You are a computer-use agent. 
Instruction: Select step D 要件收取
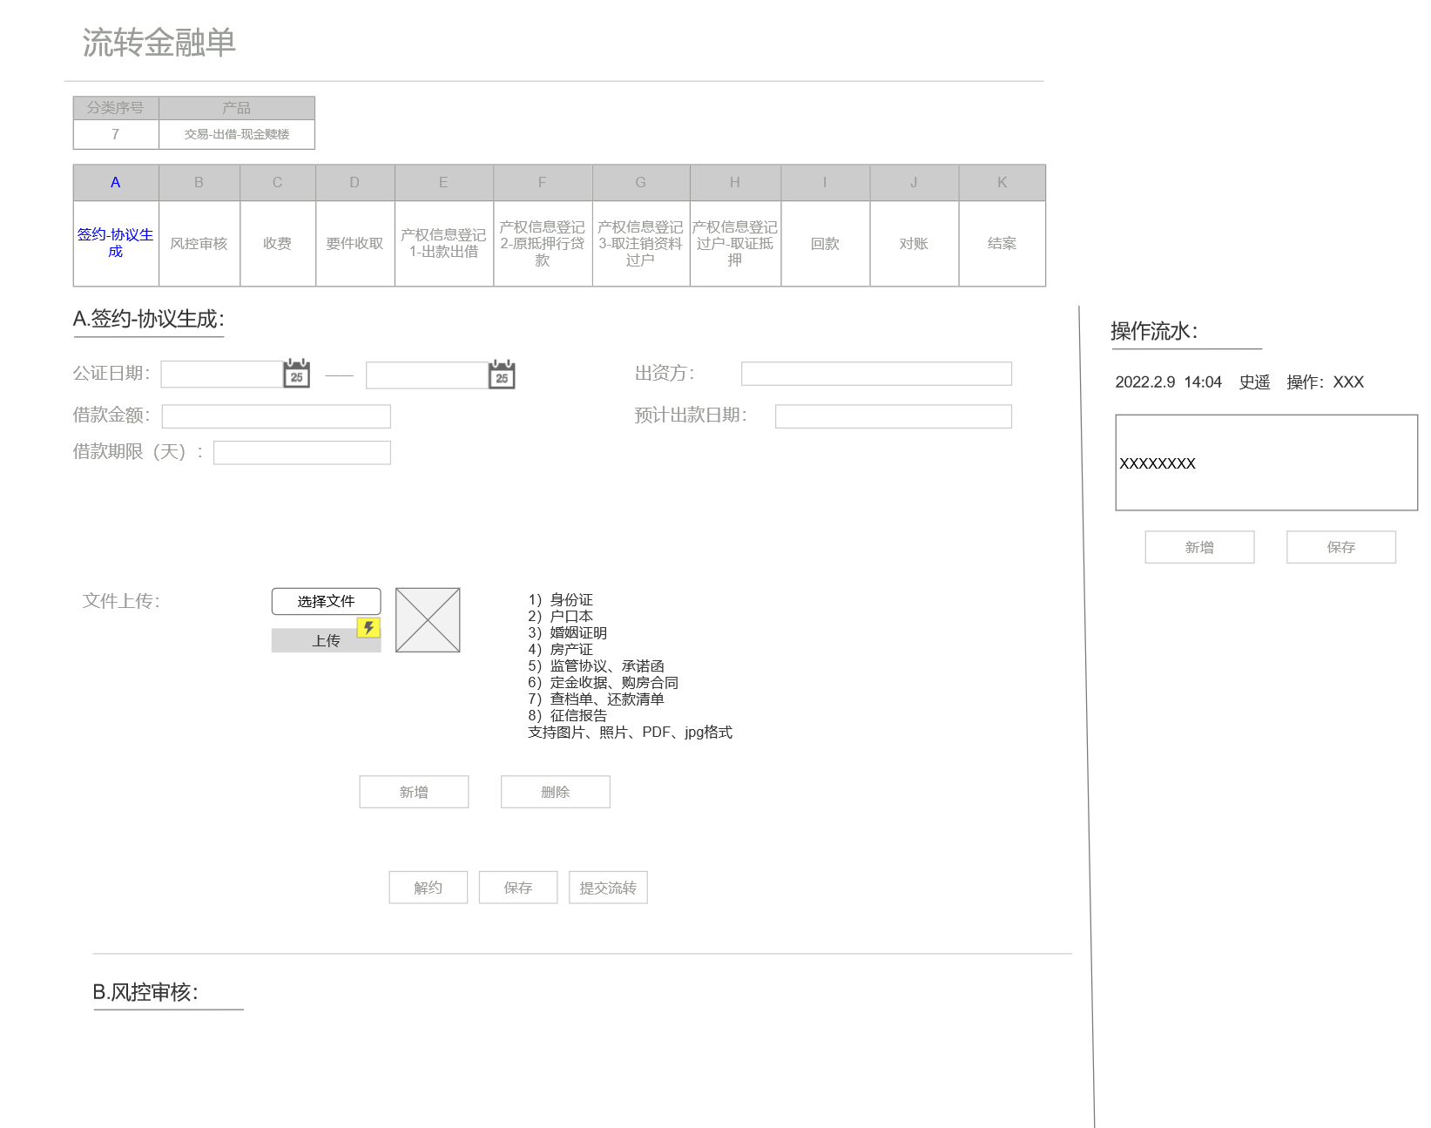tap(355, 243)
